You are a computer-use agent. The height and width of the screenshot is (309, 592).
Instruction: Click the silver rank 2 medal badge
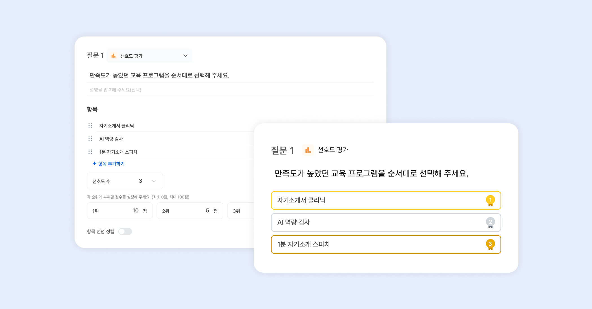coord(490,222)
